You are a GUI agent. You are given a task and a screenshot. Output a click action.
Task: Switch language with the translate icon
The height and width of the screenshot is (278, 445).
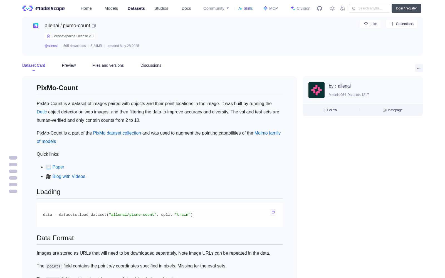point(343,8)
